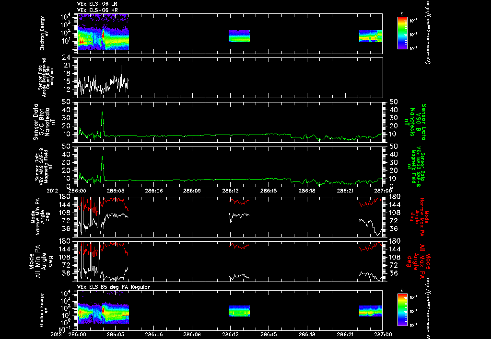Image resolution: width=491 pixels, height=339 pixels.
Task: Click the "VEx ELS 85 deg PA Regular" title
Action: (114, 287)
